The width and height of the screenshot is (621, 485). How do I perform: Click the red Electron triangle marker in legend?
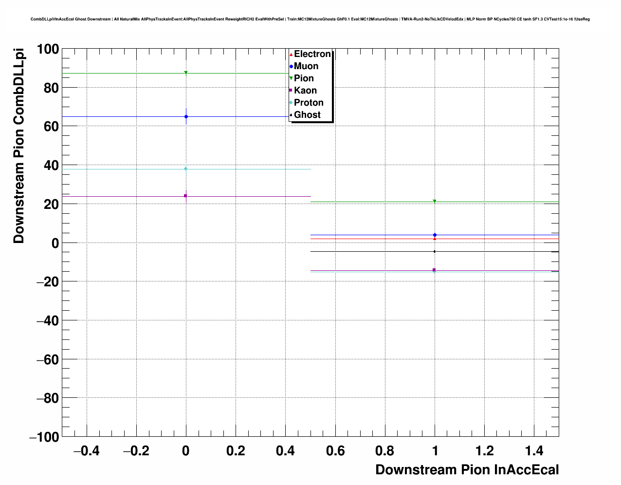291,54
